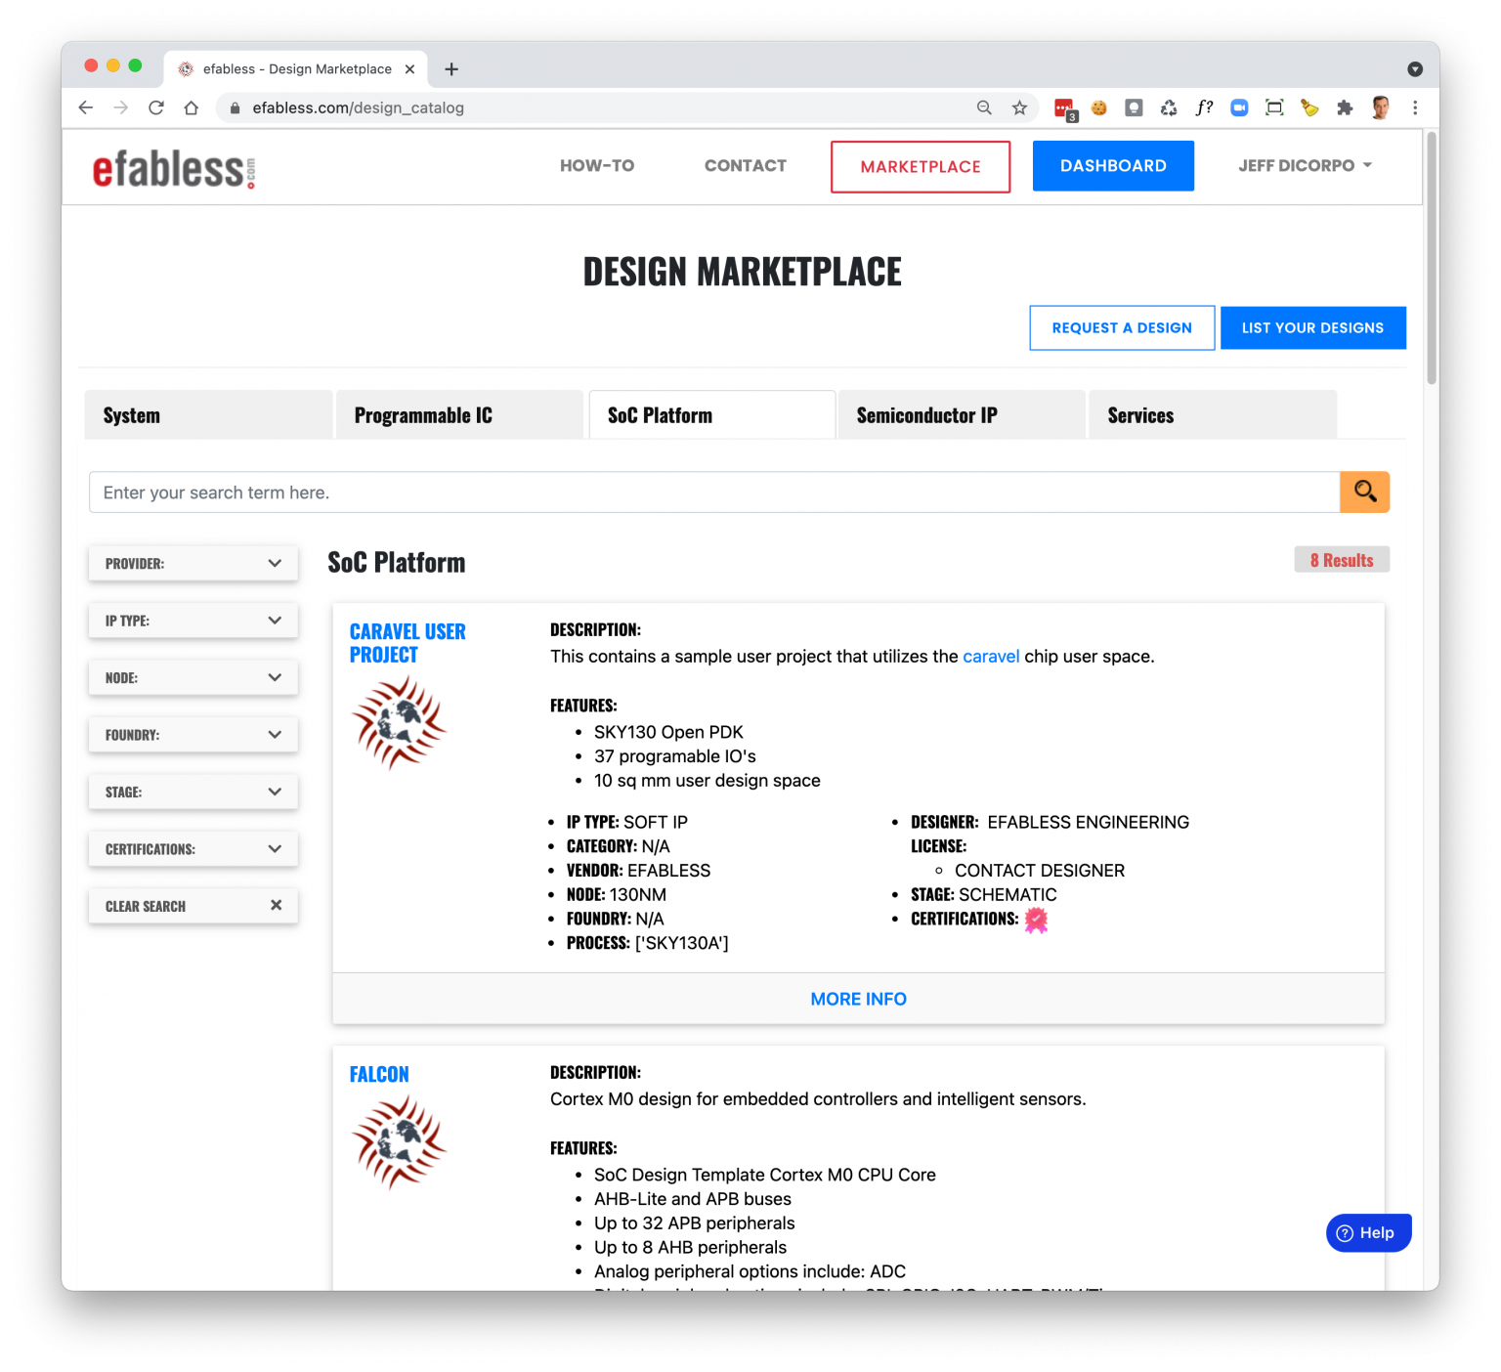Select the SoC Platform tab
Image resolution: width=1501 pixels, height=1372 pixels.
pyautogui.click(x=711, y=415)
